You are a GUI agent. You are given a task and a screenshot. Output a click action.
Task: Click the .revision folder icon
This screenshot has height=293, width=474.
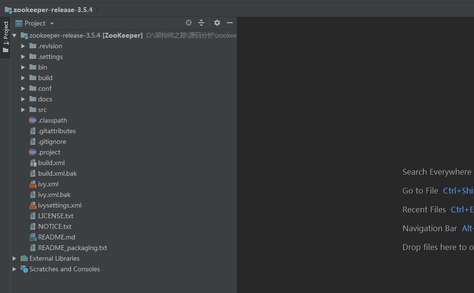point(33,46)
